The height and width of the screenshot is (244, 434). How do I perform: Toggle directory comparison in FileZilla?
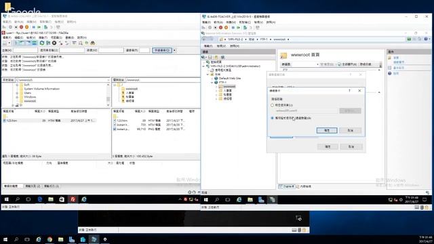81,43
